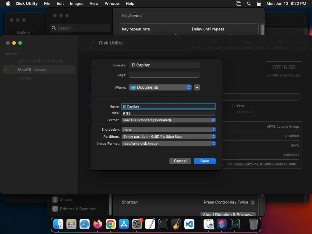
Task: Open the Disk Utility app menu
Action: tap(27, 4)
